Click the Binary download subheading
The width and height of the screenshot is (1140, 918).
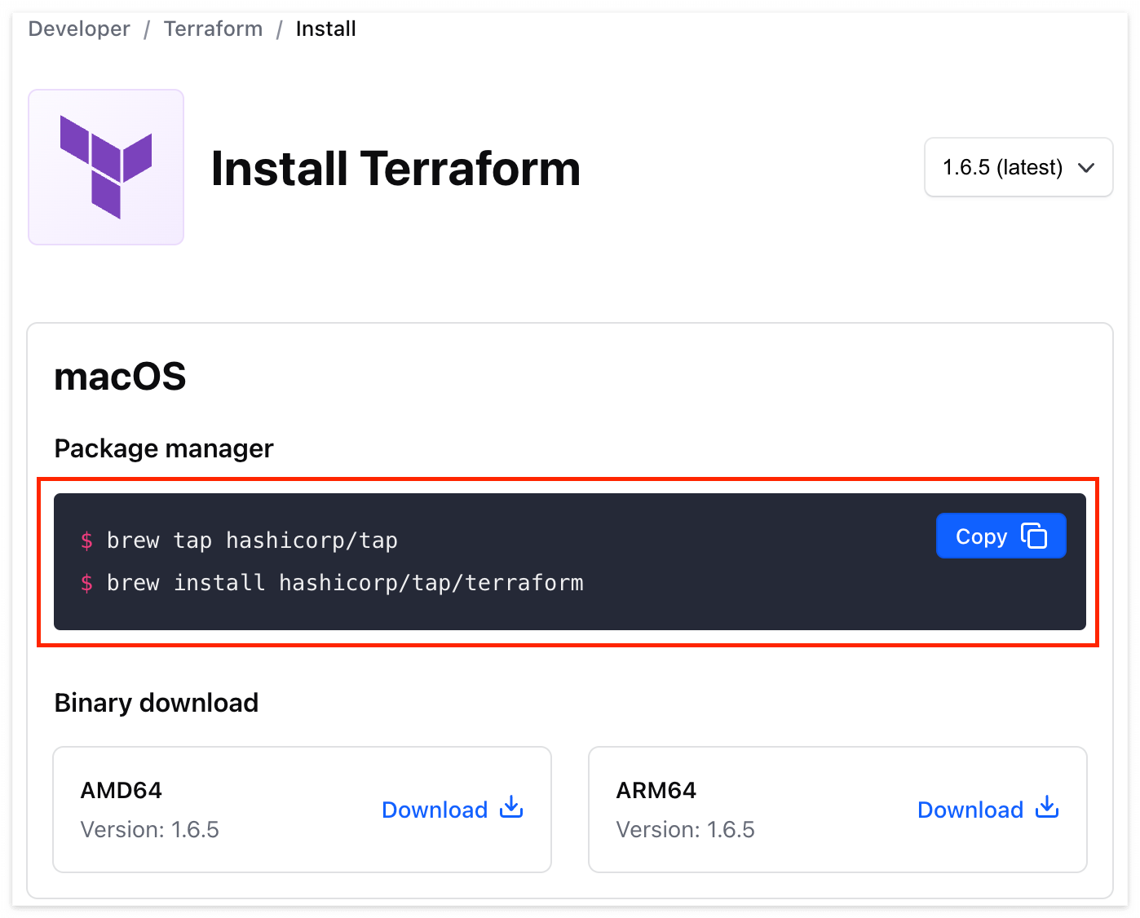coord(157,703)
